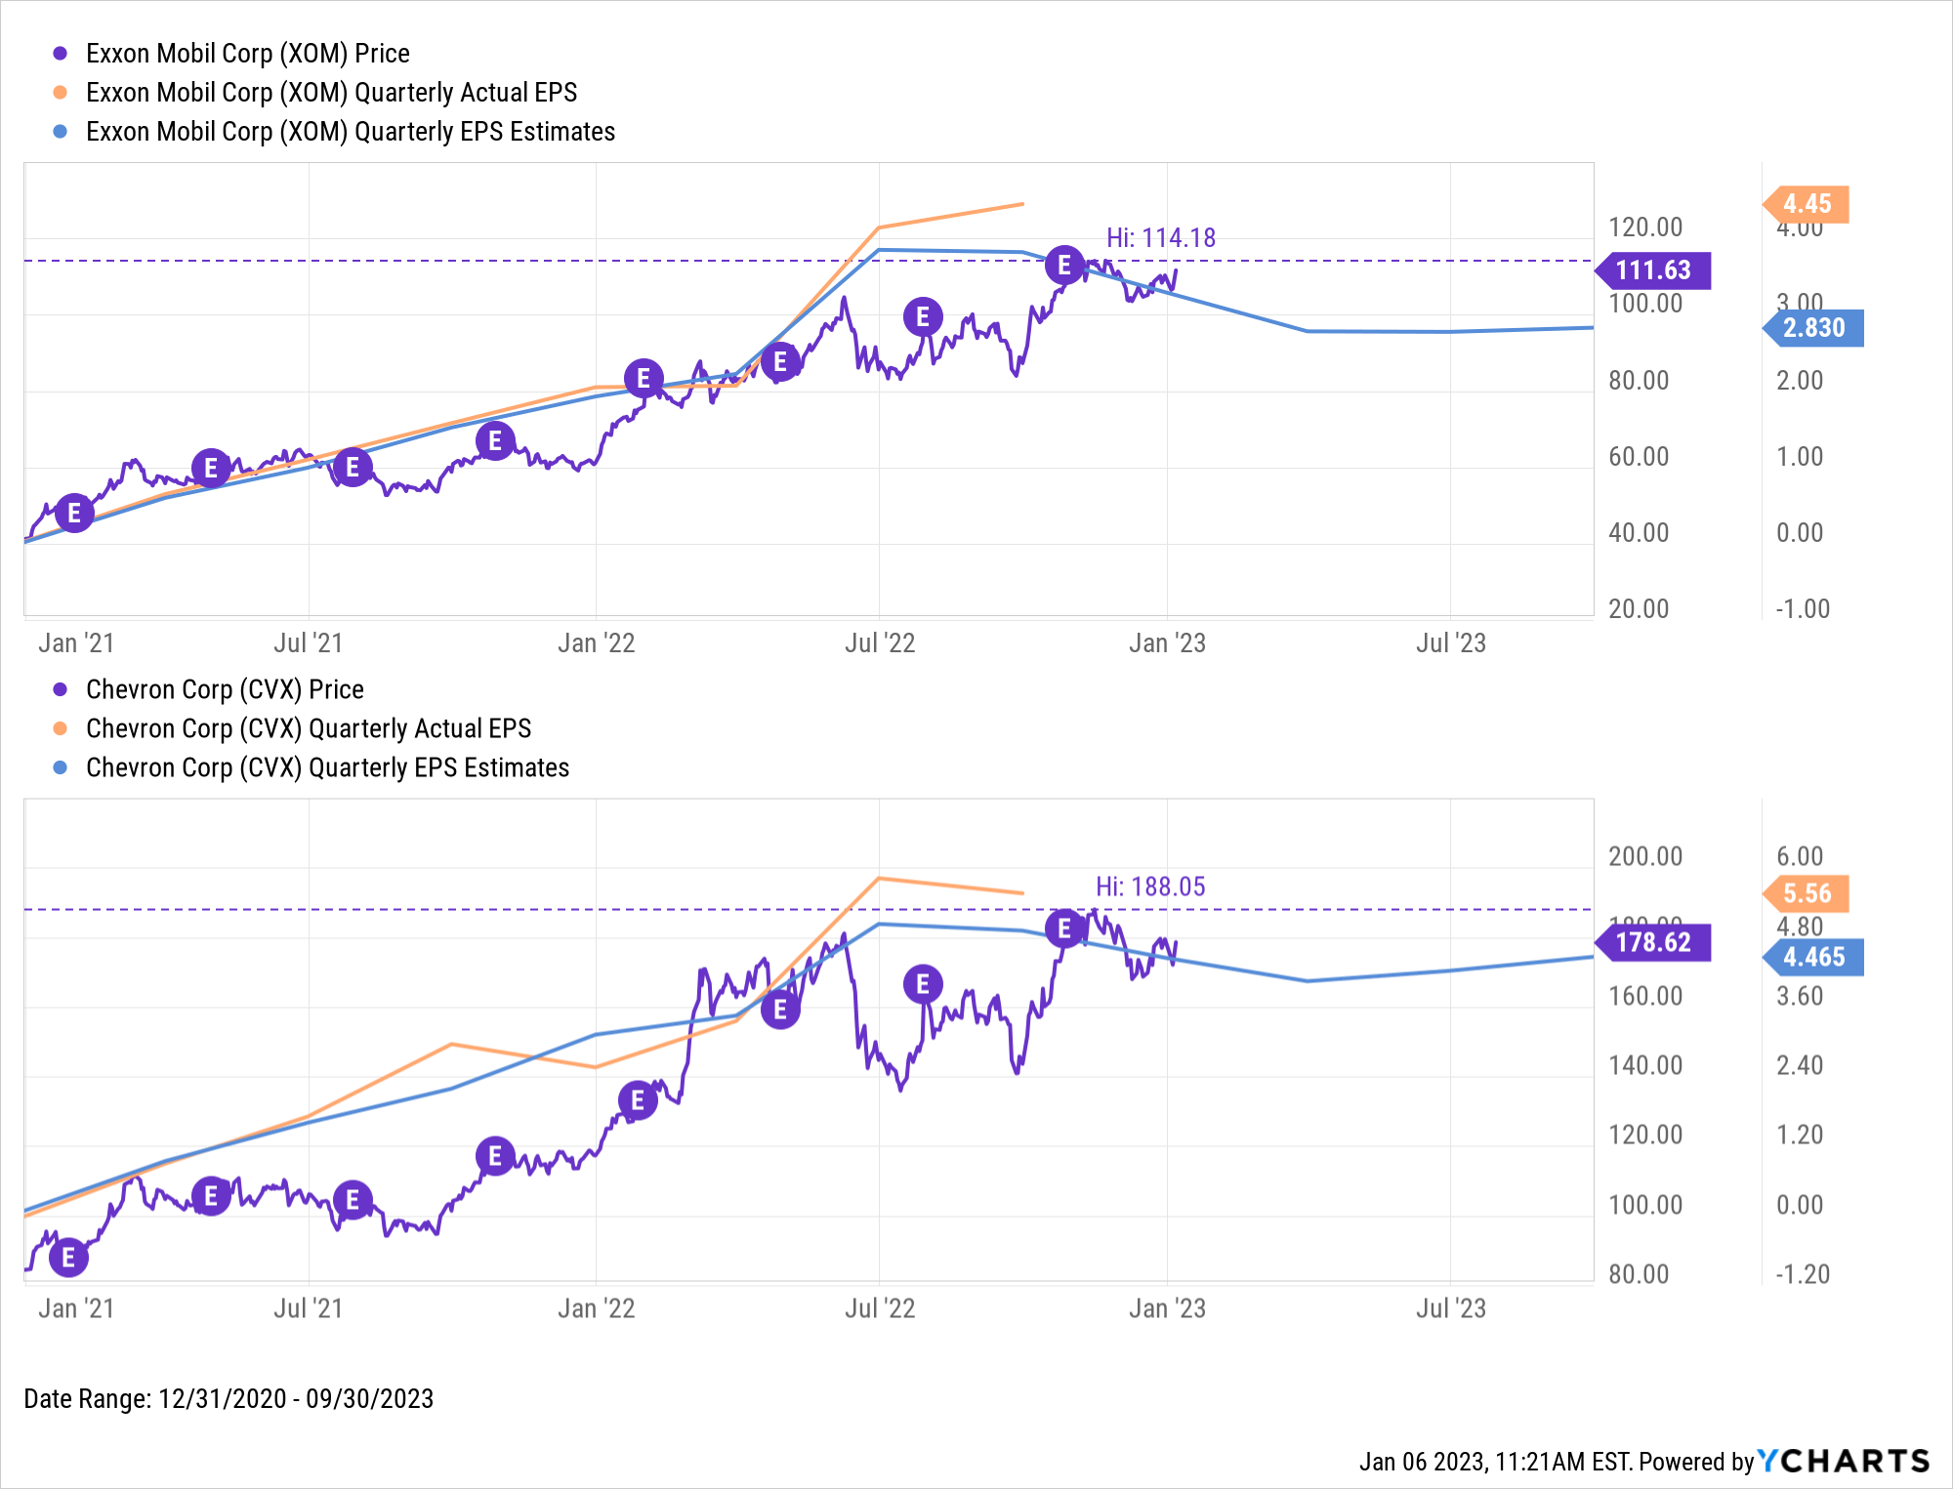Select the 'Exxon Mobil Corp (XOM) Quarterly Actual EPS' label
Image resolution: width=1953 pixels, height=1489 pixels.
[x=332, y=93]
